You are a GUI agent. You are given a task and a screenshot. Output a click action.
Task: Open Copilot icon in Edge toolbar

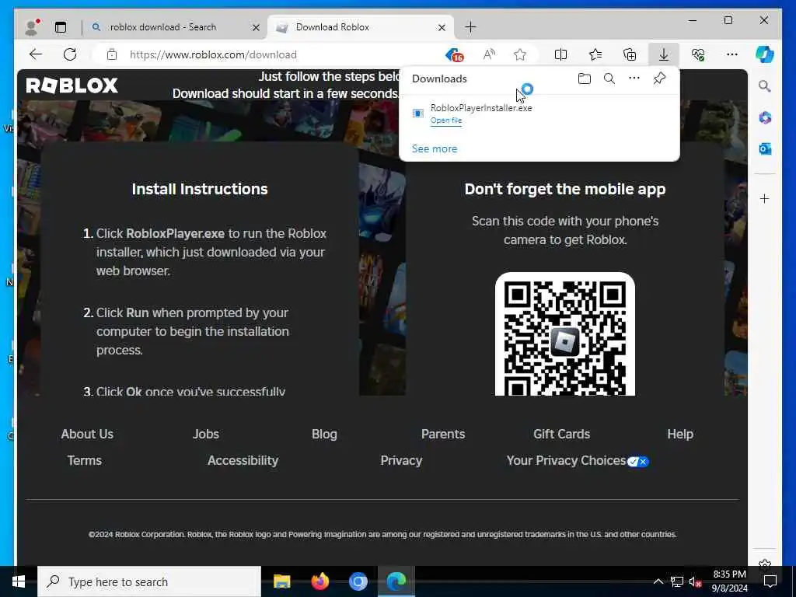coord(765,54)
